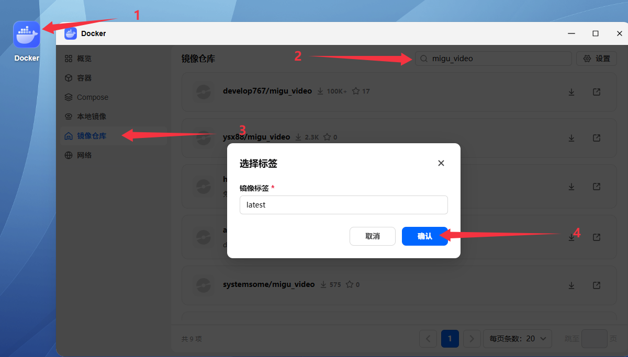The width and height of the screenshot is (628, 357).
Task: Download image from the third result row
Action: pyautogui.click(x=571, y=187)
